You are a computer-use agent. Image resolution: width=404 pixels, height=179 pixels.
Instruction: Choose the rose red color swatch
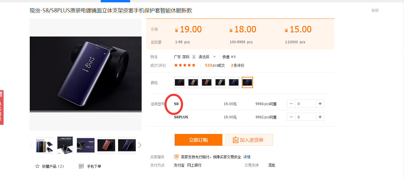(x=207, y=82)
